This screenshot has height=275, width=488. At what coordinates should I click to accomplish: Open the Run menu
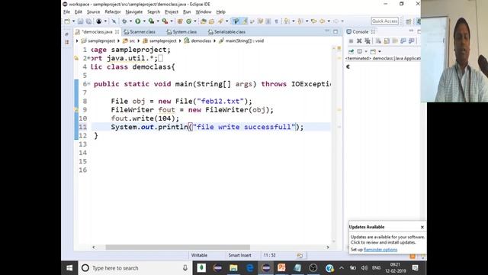(x=187, y=12)
